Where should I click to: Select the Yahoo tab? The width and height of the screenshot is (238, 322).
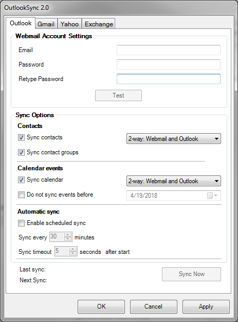point(69,24)
